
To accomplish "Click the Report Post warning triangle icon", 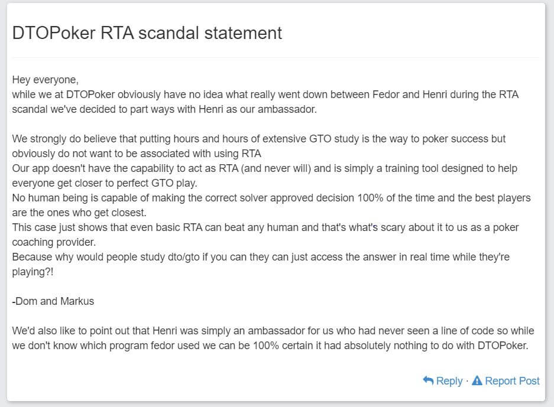I will [477, 381].
